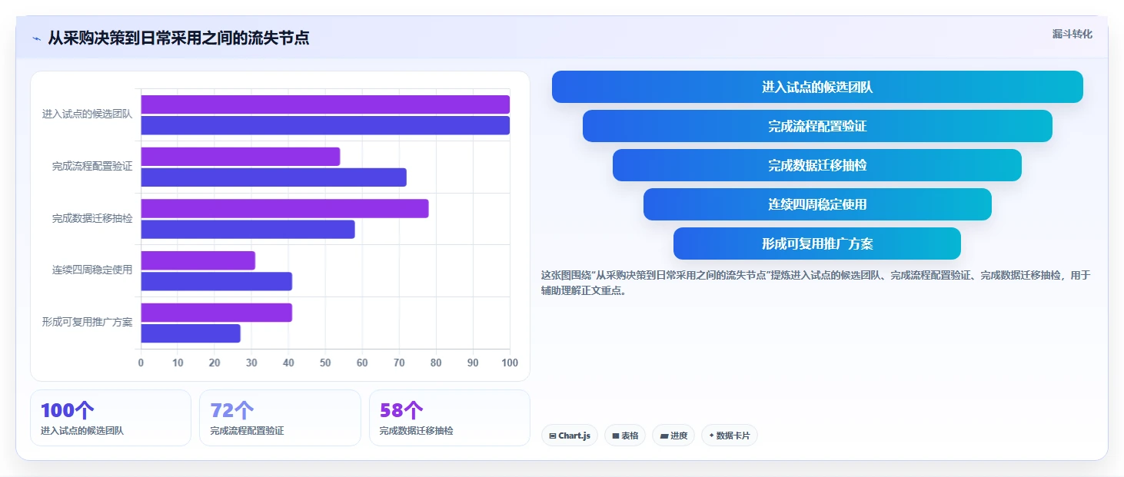Open the 72个 data card
The image size is (1124, 477).
point(280,418)
